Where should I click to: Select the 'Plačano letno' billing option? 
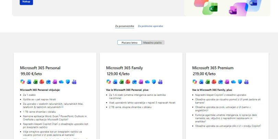click(x=130, y=43)
